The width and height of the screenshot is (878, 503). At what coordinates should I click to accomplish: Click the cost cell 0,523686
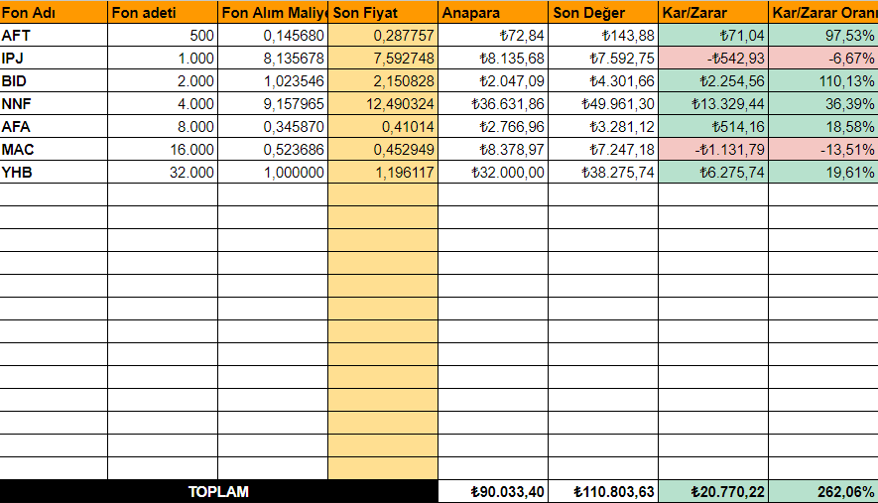pos(273,150)
